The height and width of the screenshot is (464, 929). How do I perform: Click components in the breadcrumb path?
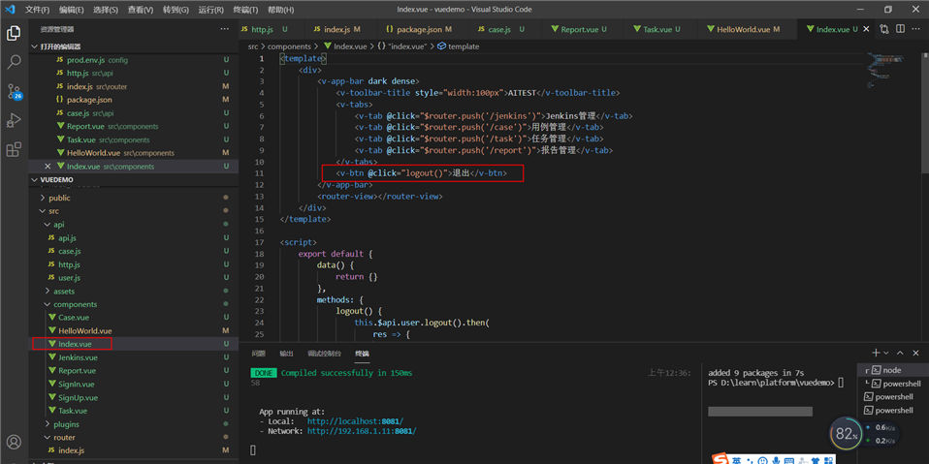[289, 46]
